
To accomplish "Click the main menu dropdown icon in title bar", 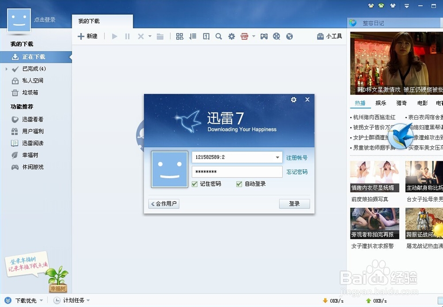I will [407, 6].
